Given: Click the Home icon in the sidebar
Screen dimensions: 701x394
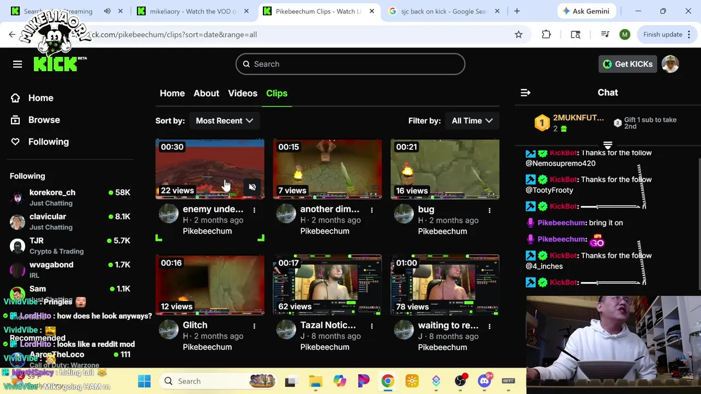Looking at the screenshot, I should tap(15, 98).
